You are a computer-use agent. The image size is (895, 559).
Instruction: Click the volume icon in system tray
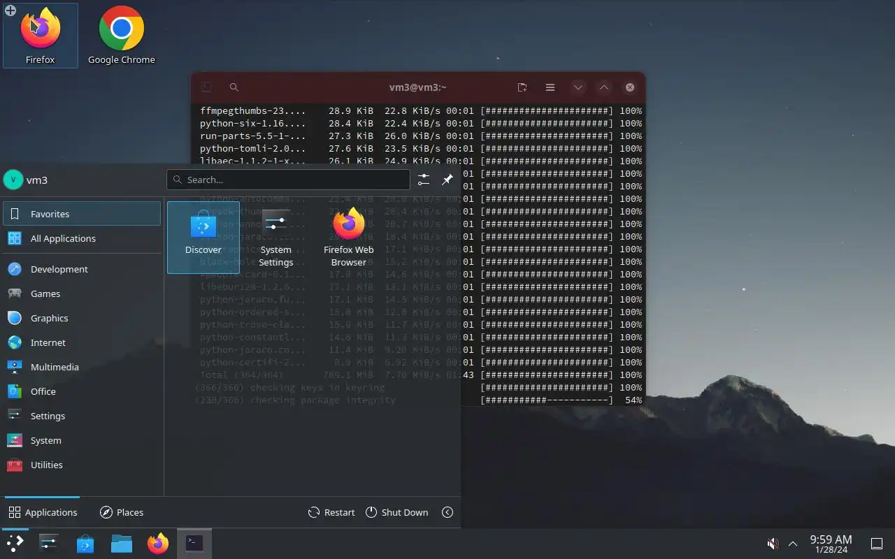(773, 543)
